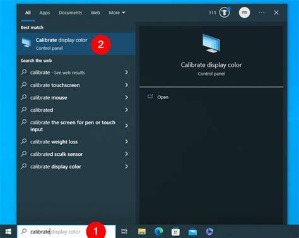The height and width of the screenshot is (238, 299).
Task: Click the Open icon in the preview pane
Action: pos(150,97)
